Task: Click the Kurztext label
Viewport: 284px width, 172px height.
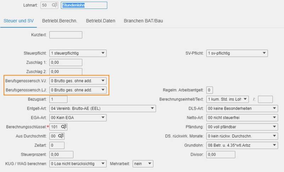Action: coord(39,35)
